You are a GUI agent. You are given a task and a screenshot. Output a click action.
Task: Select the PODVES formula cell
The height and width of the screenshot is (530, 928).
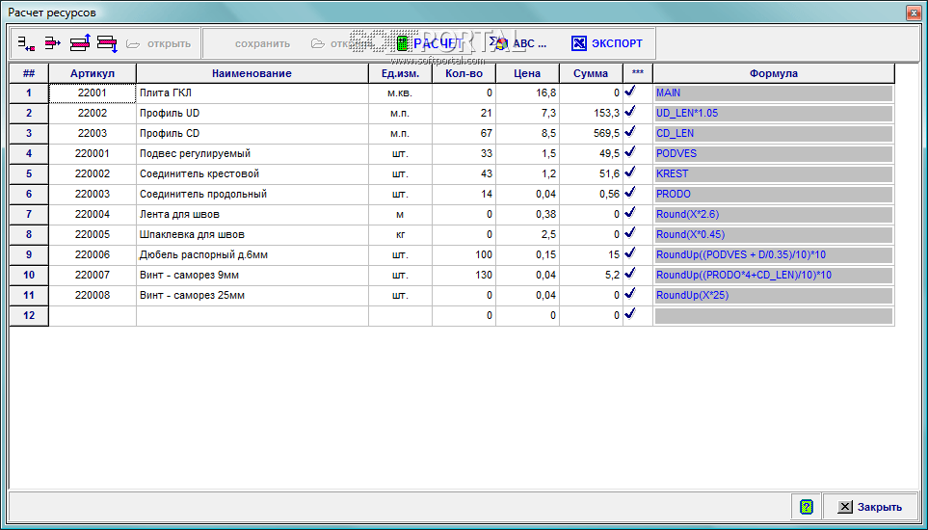(774, 154)
